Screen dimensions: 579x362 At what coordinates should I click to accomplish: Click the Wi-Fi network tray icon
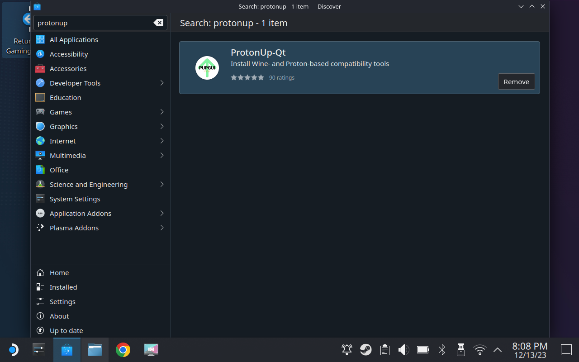point(479,350)
